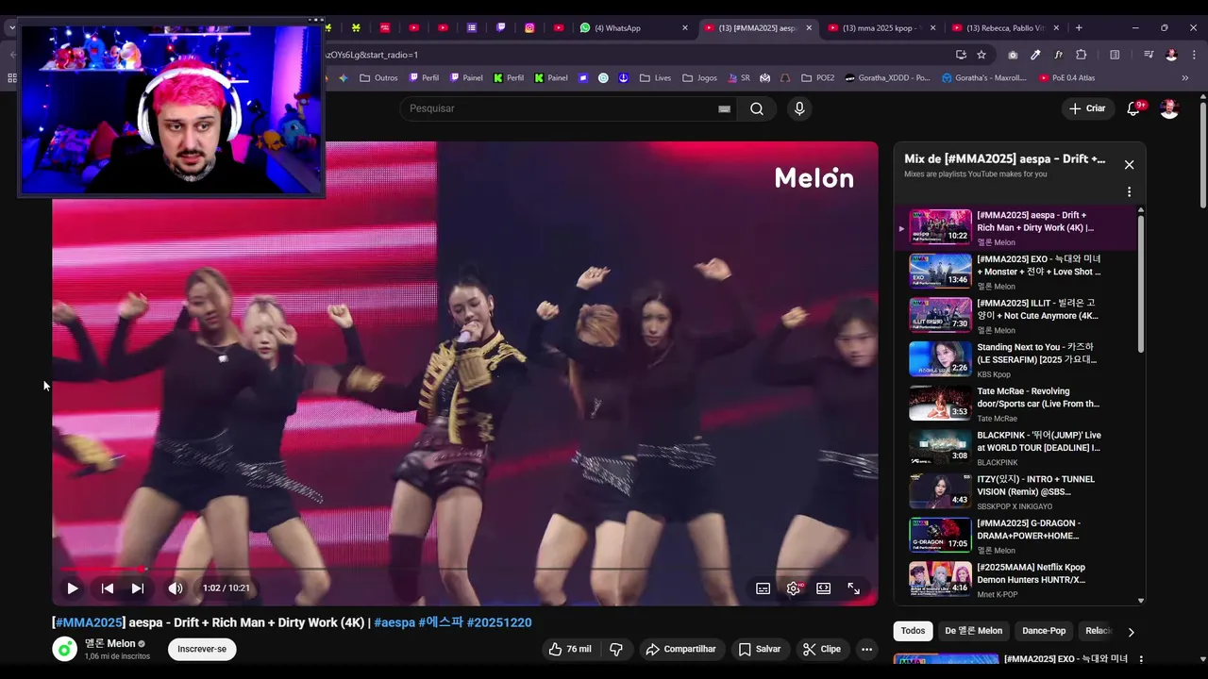Screen dimensions: 1208x679
Task: Mute the video player volume
Action: pos(176,588)
